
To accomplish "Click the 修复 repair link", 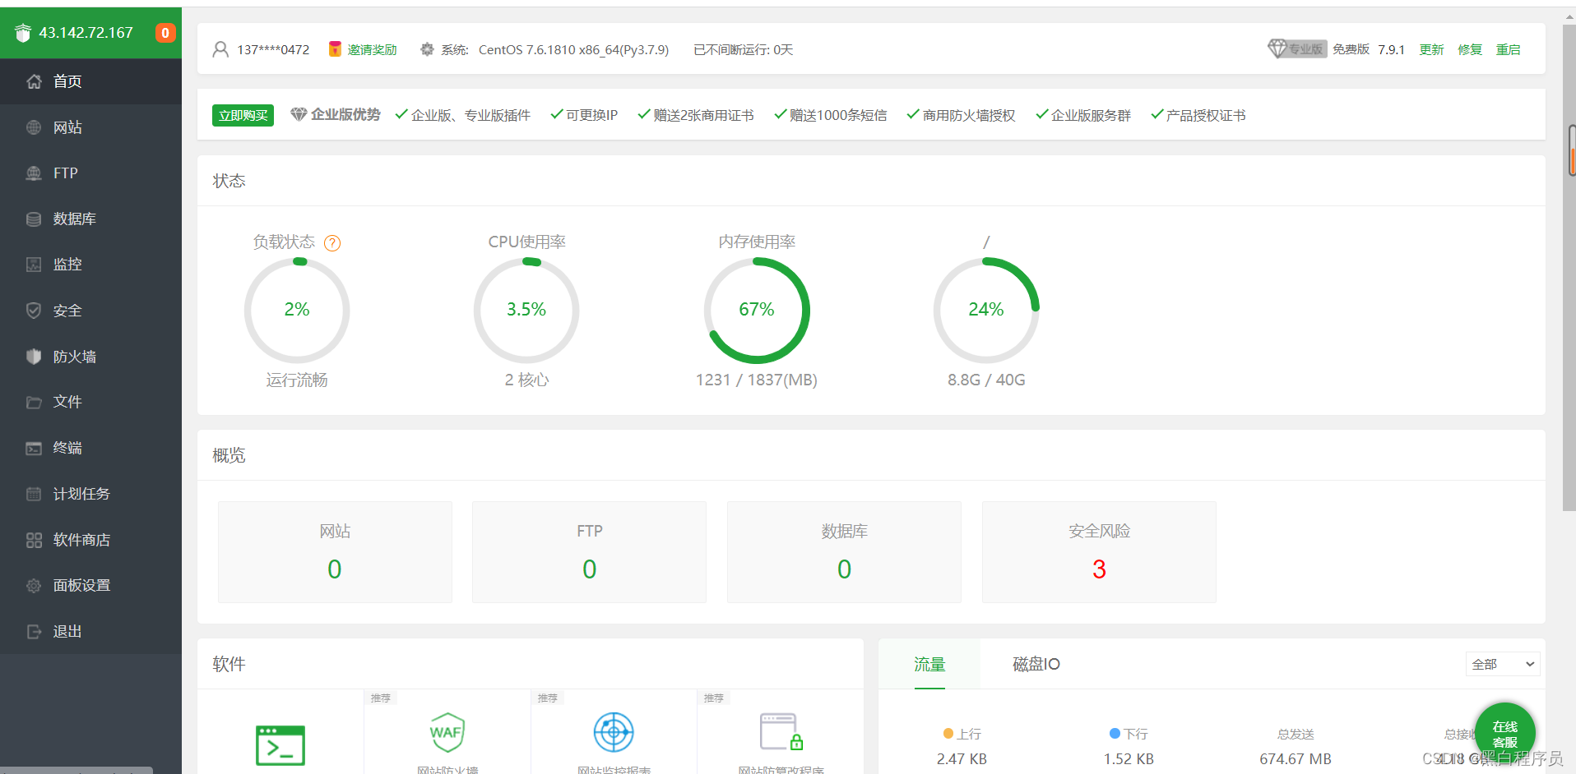I will (x=1470, y=49).
